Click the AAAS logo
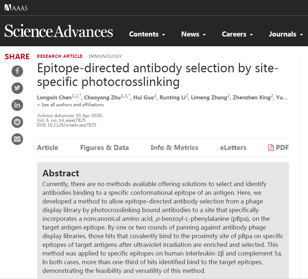This screenshot has width=308, height=279. (16, 8)
